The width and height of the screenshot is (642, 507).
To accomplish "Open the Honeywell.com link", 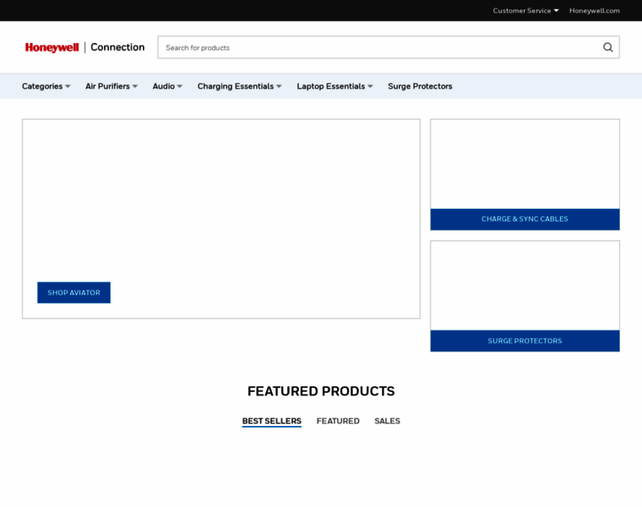I will point(594,11).
